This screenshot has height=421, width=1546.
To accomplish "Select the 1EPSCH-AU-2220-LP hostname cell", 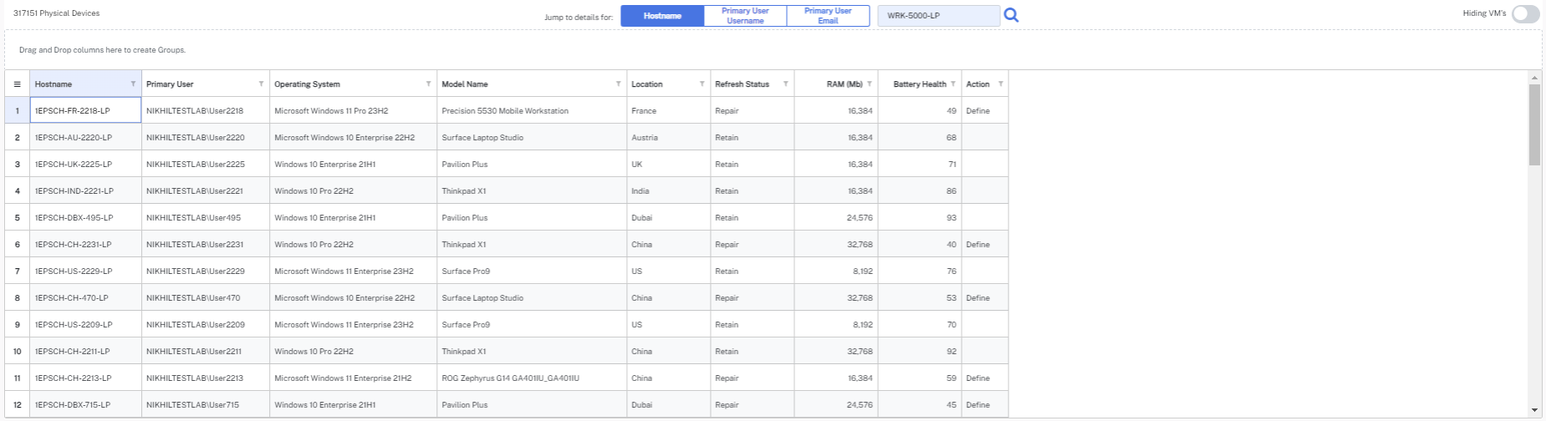I will tap(74, 138).
